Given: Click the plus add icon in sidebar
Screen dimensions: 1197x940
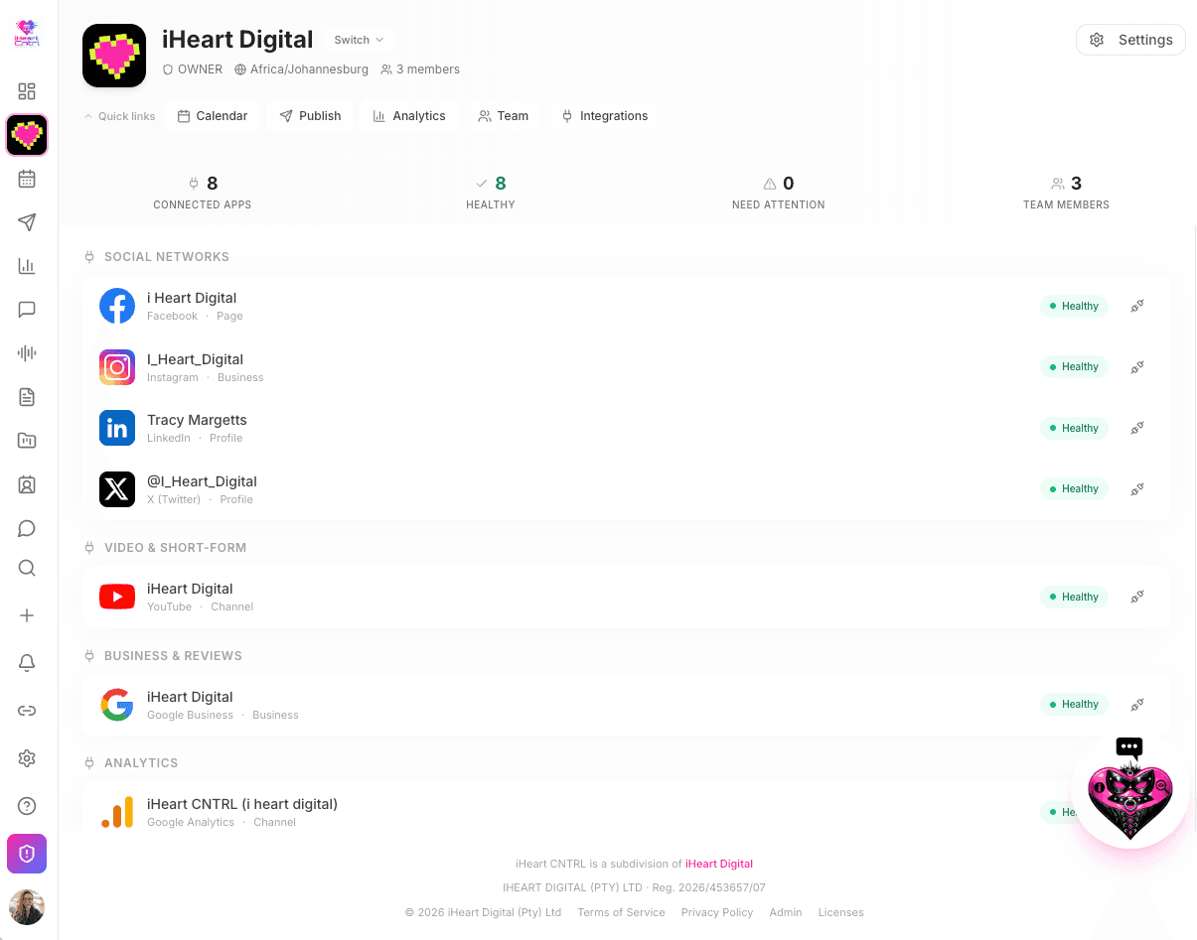Looking at the screenshot, I should (x=27, y=615).
